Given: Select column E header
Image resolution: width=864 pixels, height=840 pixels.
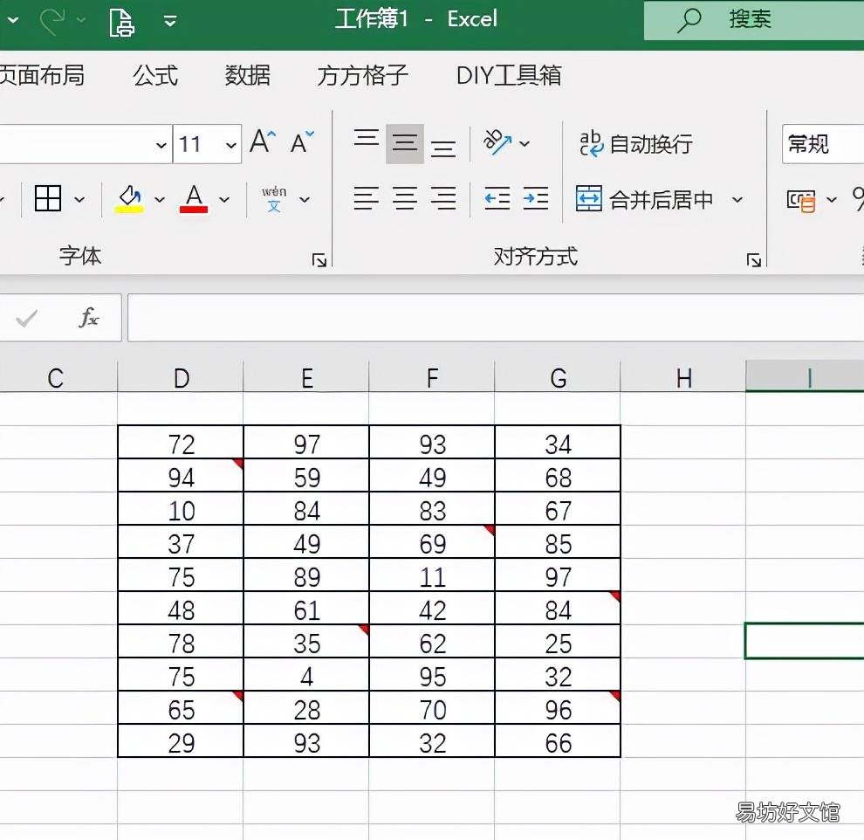Looking at the screenshot, I should click(306, 377).
